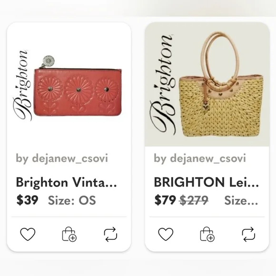Add the $39 wallet to bundle
Image resolution: width=276 pixels, height=276 pixels.
(69, 234)
